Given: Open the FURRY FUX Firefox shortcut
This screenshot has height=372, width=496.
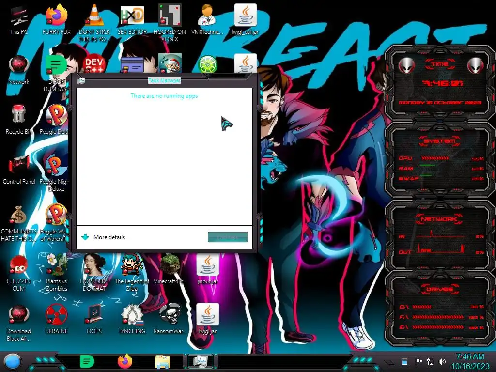Looking at the screenshot, I should pos(56,20).
